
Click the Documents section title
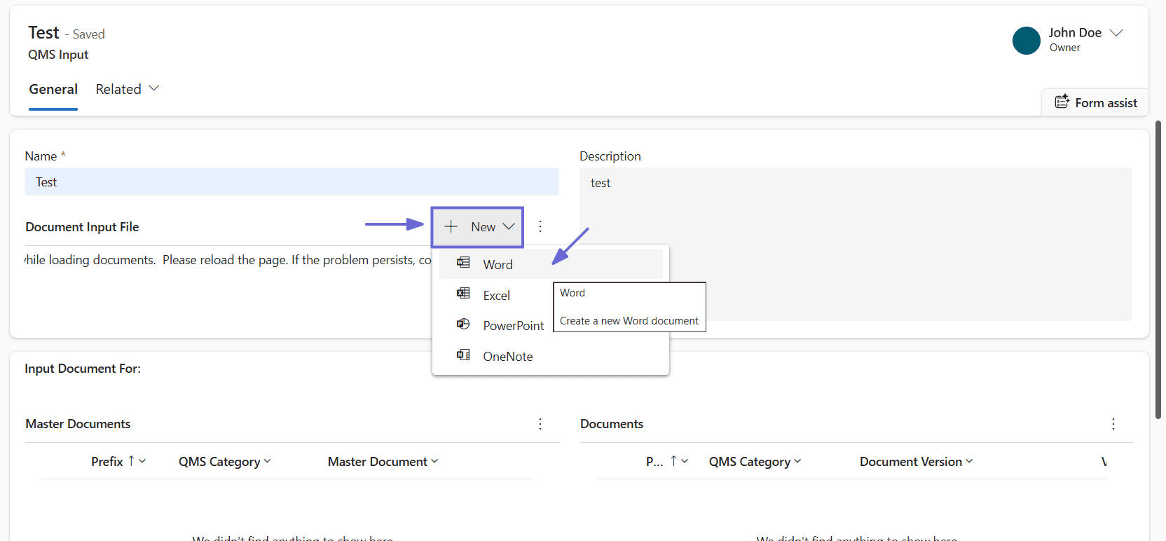tap(612, 424)
